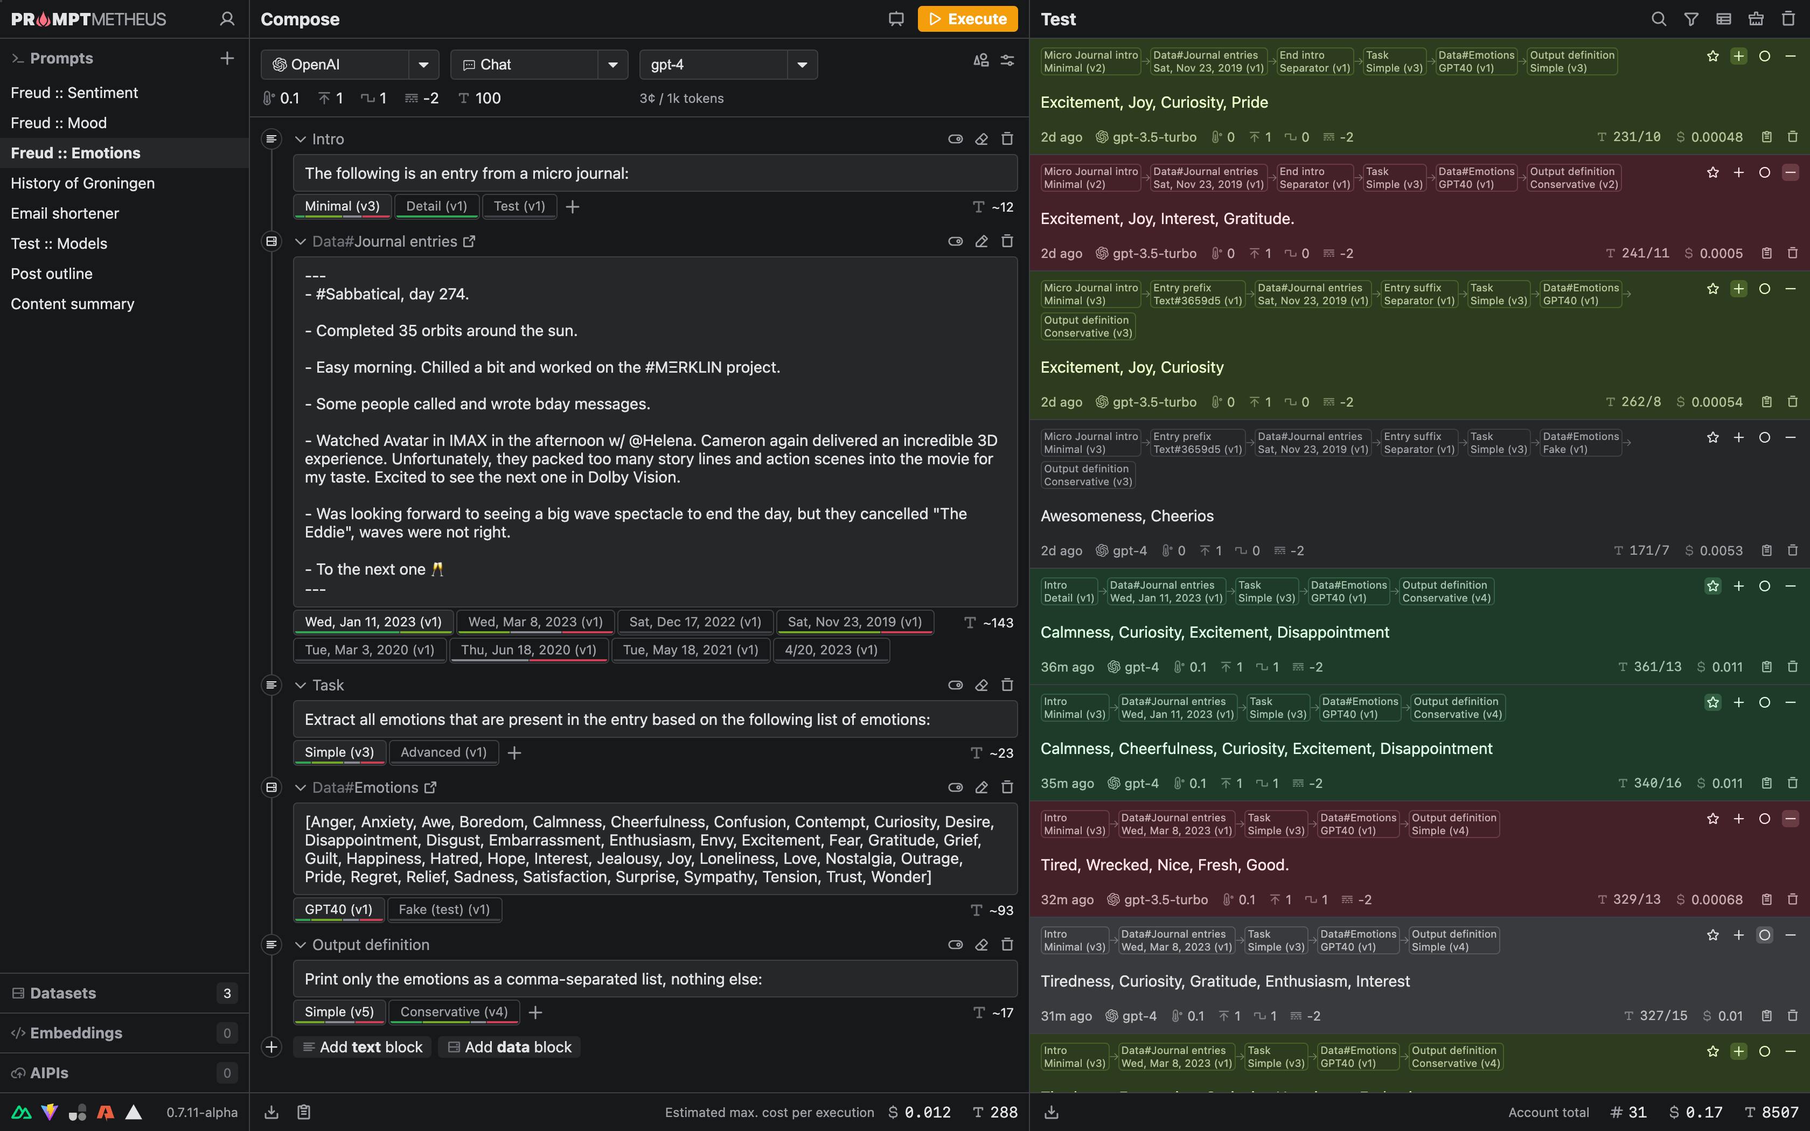Screen dimensions: 1810x1131
Task: Open the search icon in Test panel
Action: tap(1658, 19)
